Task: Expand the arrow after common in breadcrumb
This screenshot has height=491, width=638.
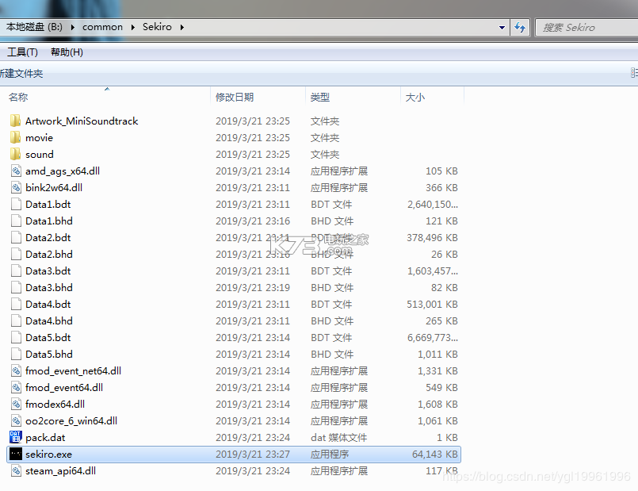Action: 132,27
